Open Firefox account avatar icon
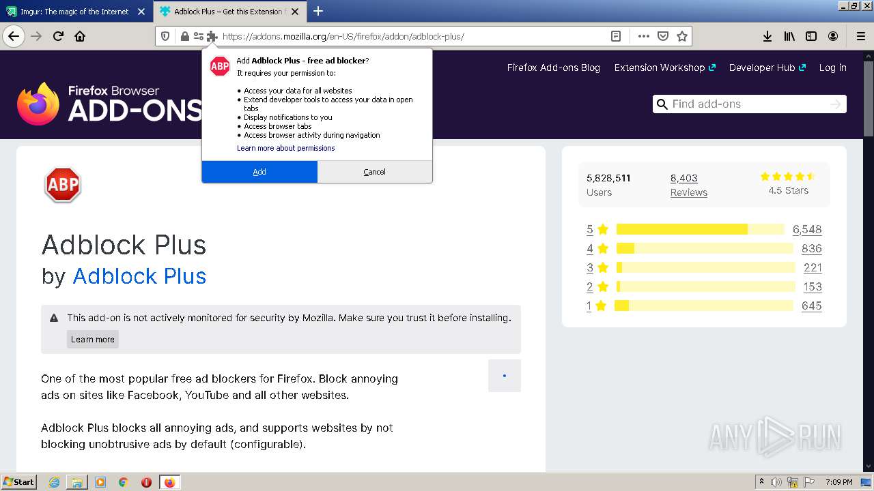Screen dimensions: 874x491 (x=833, y=36)
